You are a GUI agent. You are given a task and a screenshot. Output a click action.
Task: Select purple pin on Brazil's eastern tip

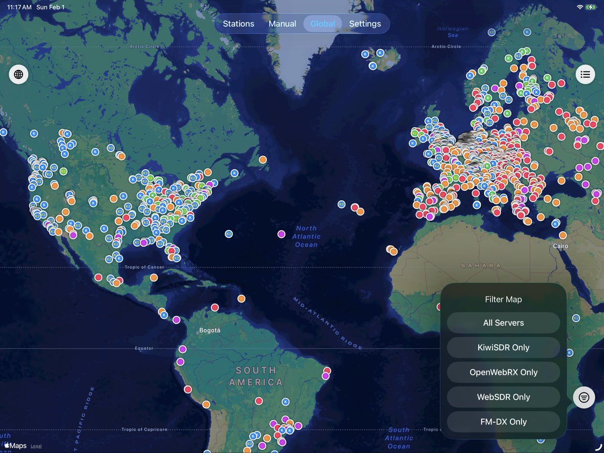[x=326, y=376]
